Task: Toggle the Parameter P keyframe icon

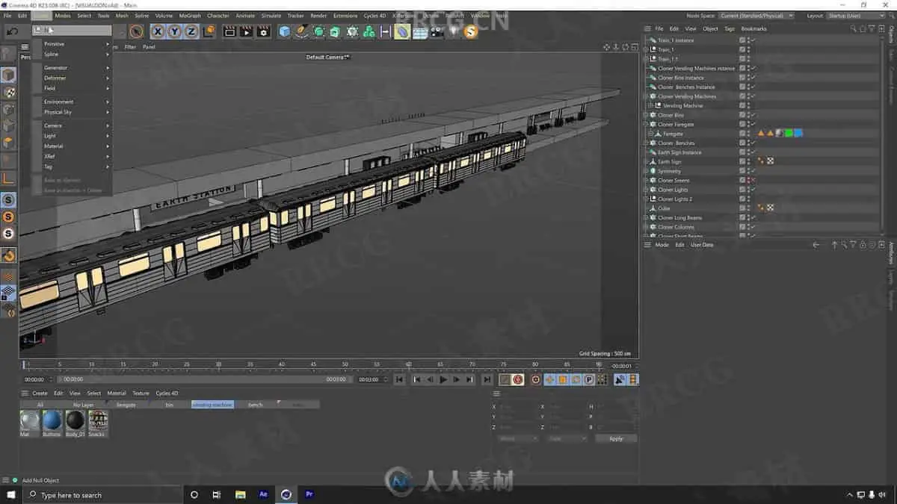Action: coord(589,379)
